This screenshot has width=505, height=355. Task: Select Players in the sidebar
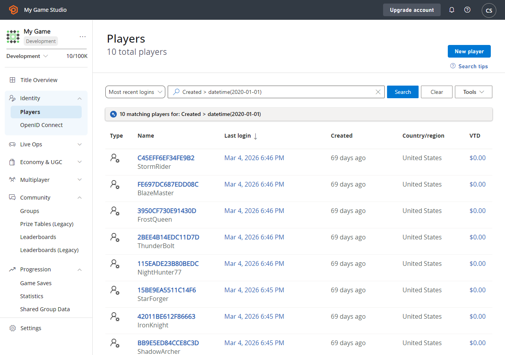click(x=46, y=112)
